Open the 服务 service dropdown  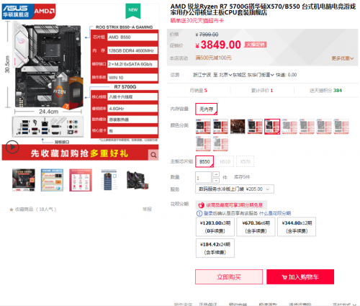point(235,189)
